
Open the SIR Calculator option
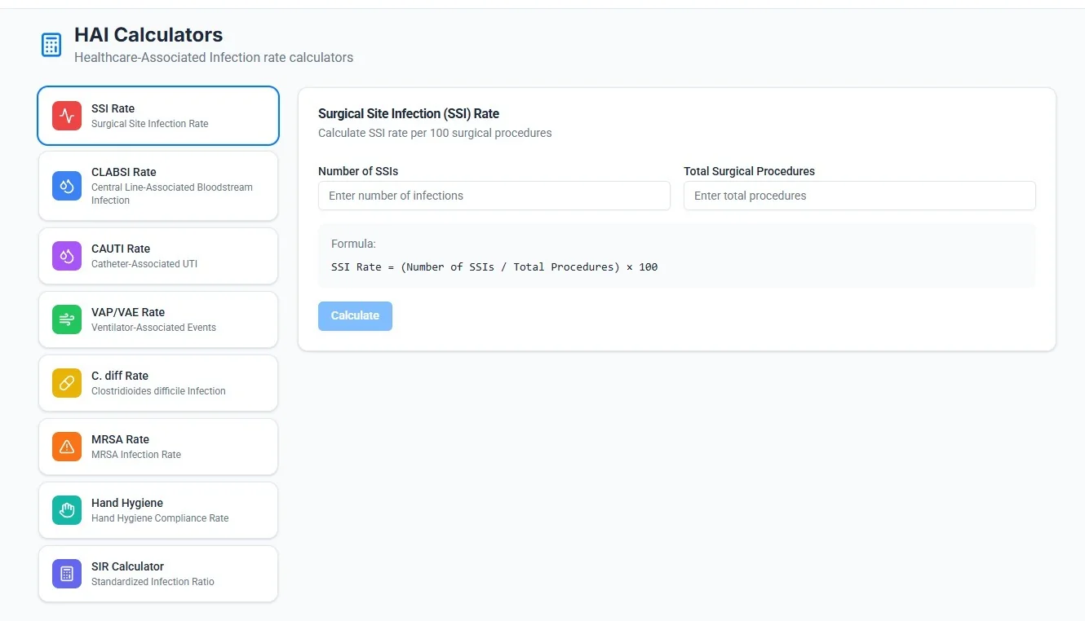coord(158,574)
